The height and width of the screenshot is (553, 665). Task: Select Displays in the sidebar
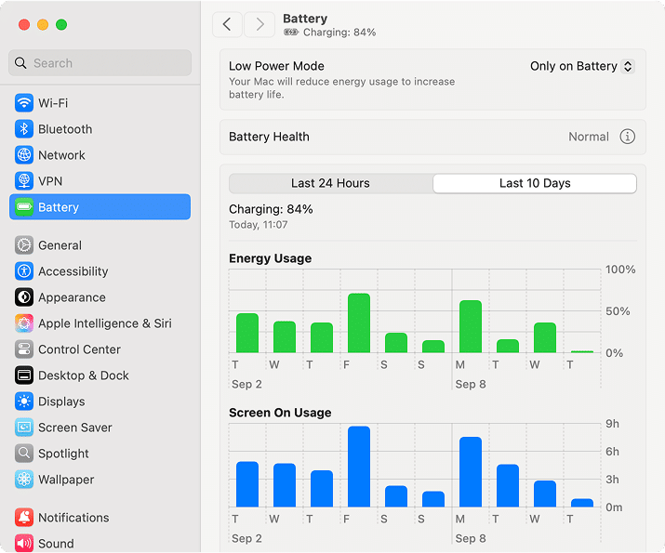61,402
